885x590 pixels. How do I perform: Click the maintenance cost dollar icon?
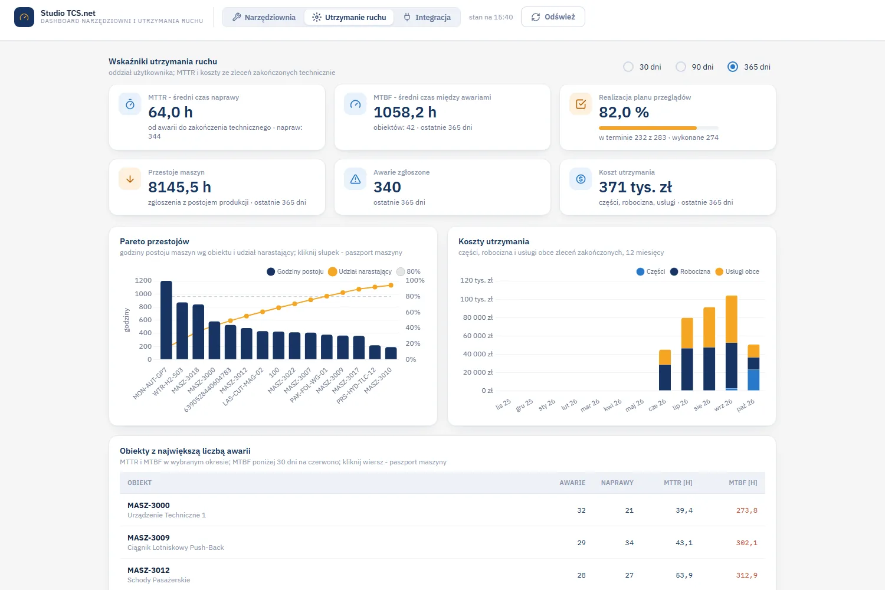[x=581, y=179]
